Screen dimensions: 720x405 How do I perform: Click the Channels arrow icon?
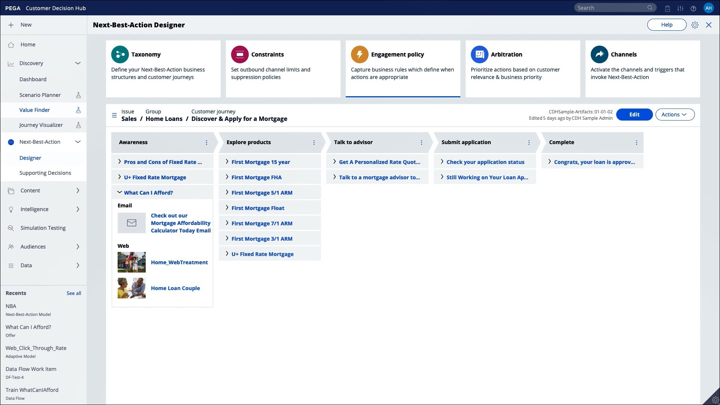pyautogui.click(x=599, y=55)
